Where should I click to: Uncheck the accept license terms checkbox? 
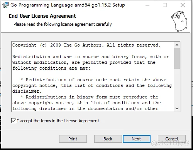[x=14, y=121]
